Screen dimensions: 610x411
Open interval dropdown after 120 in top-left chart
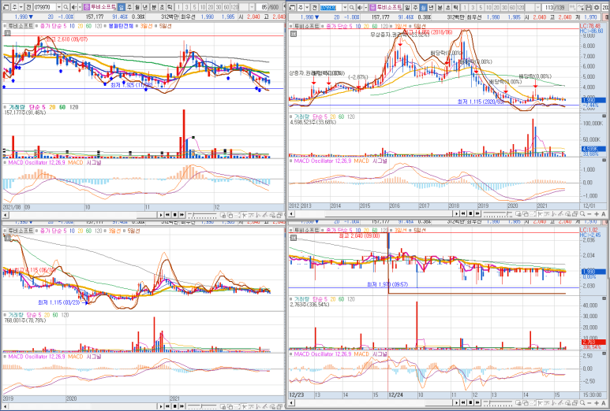pyautogui.click(x=252, y=7)
